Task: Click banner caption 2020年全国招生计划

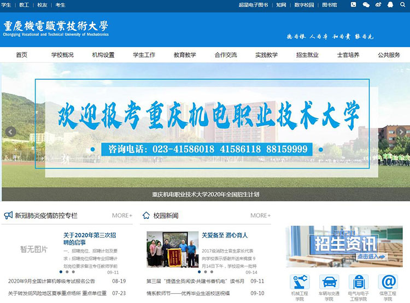Action: pyautogui.click(x=206, y=194)
